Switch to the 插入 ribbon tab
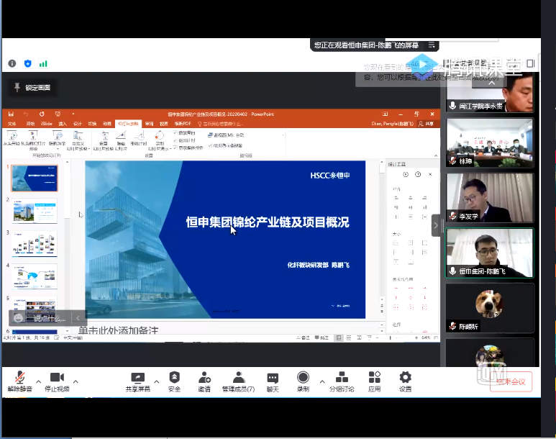 click(63, 124)
